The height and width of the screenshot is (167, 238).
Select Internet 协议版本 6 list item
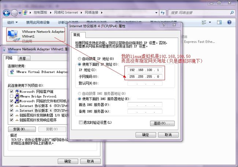coord(41,106)
